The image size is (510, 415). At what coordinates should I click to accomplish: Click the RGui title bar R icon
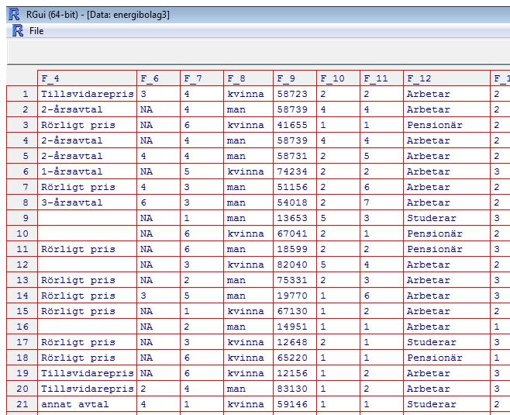coord(14,15)
